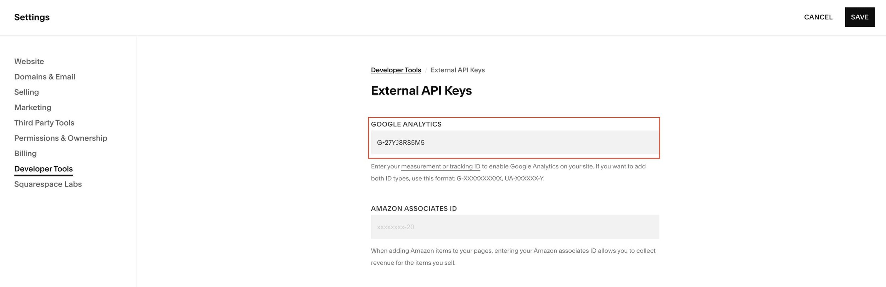Click the SAVE button
Screen dimensions: 886x287
click(x=859, y=17)
